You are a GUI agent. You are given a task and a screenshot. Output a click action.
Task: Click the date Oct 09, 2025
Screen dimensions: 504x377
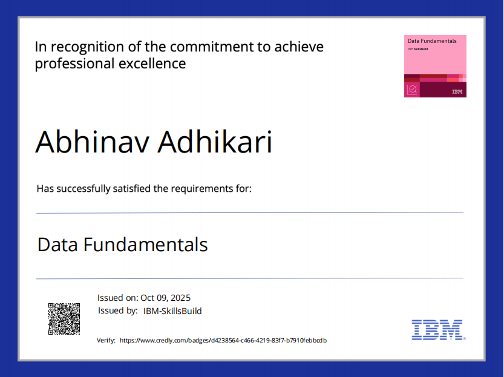tap(165, 298)
